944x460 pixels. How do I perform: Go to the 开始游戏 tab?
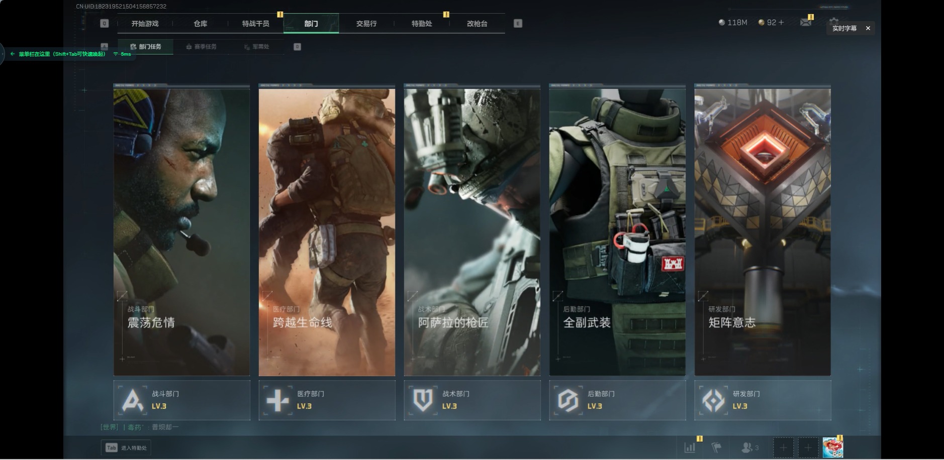(x=145, y=24)
